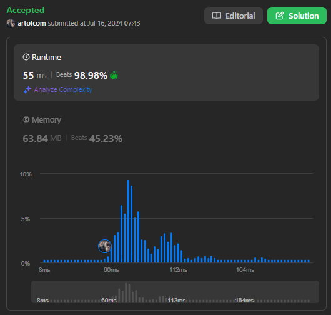Image resolution: width=331 pixels, height=315 pixels.
Task: Open the Editorial button
Action: click(234, 16)
